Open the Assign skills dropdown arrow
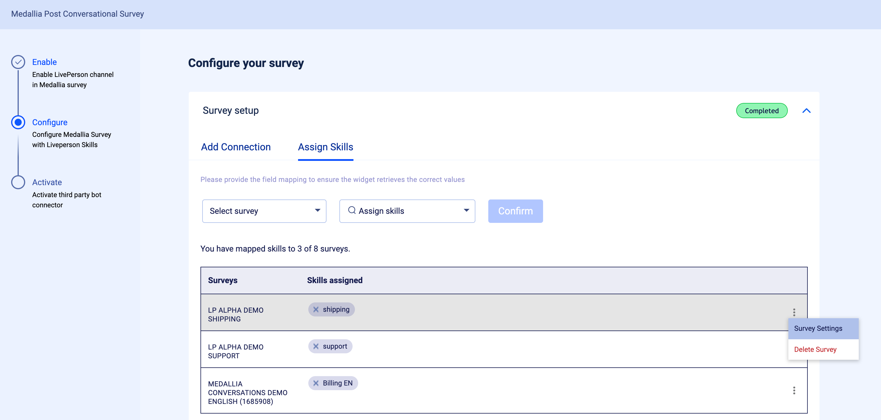This screenshot has width=881, height=420. coord(466,210)
